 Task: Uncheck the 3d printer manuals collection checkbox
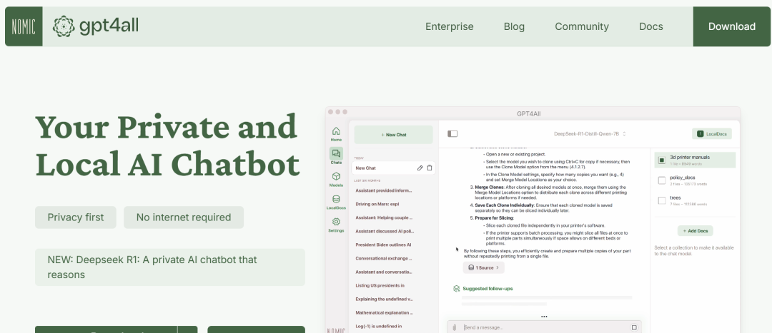click(662, 160)
